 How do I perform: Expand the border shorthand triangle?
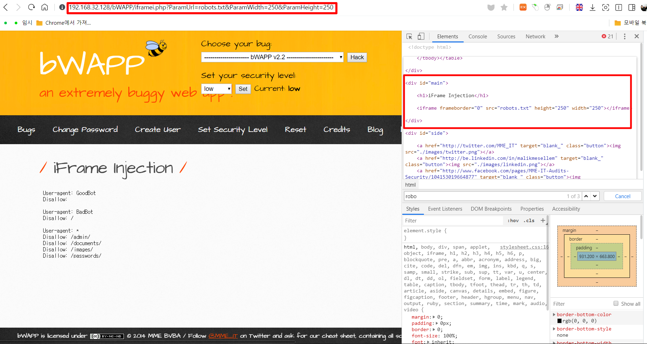(x=434, y=329)
